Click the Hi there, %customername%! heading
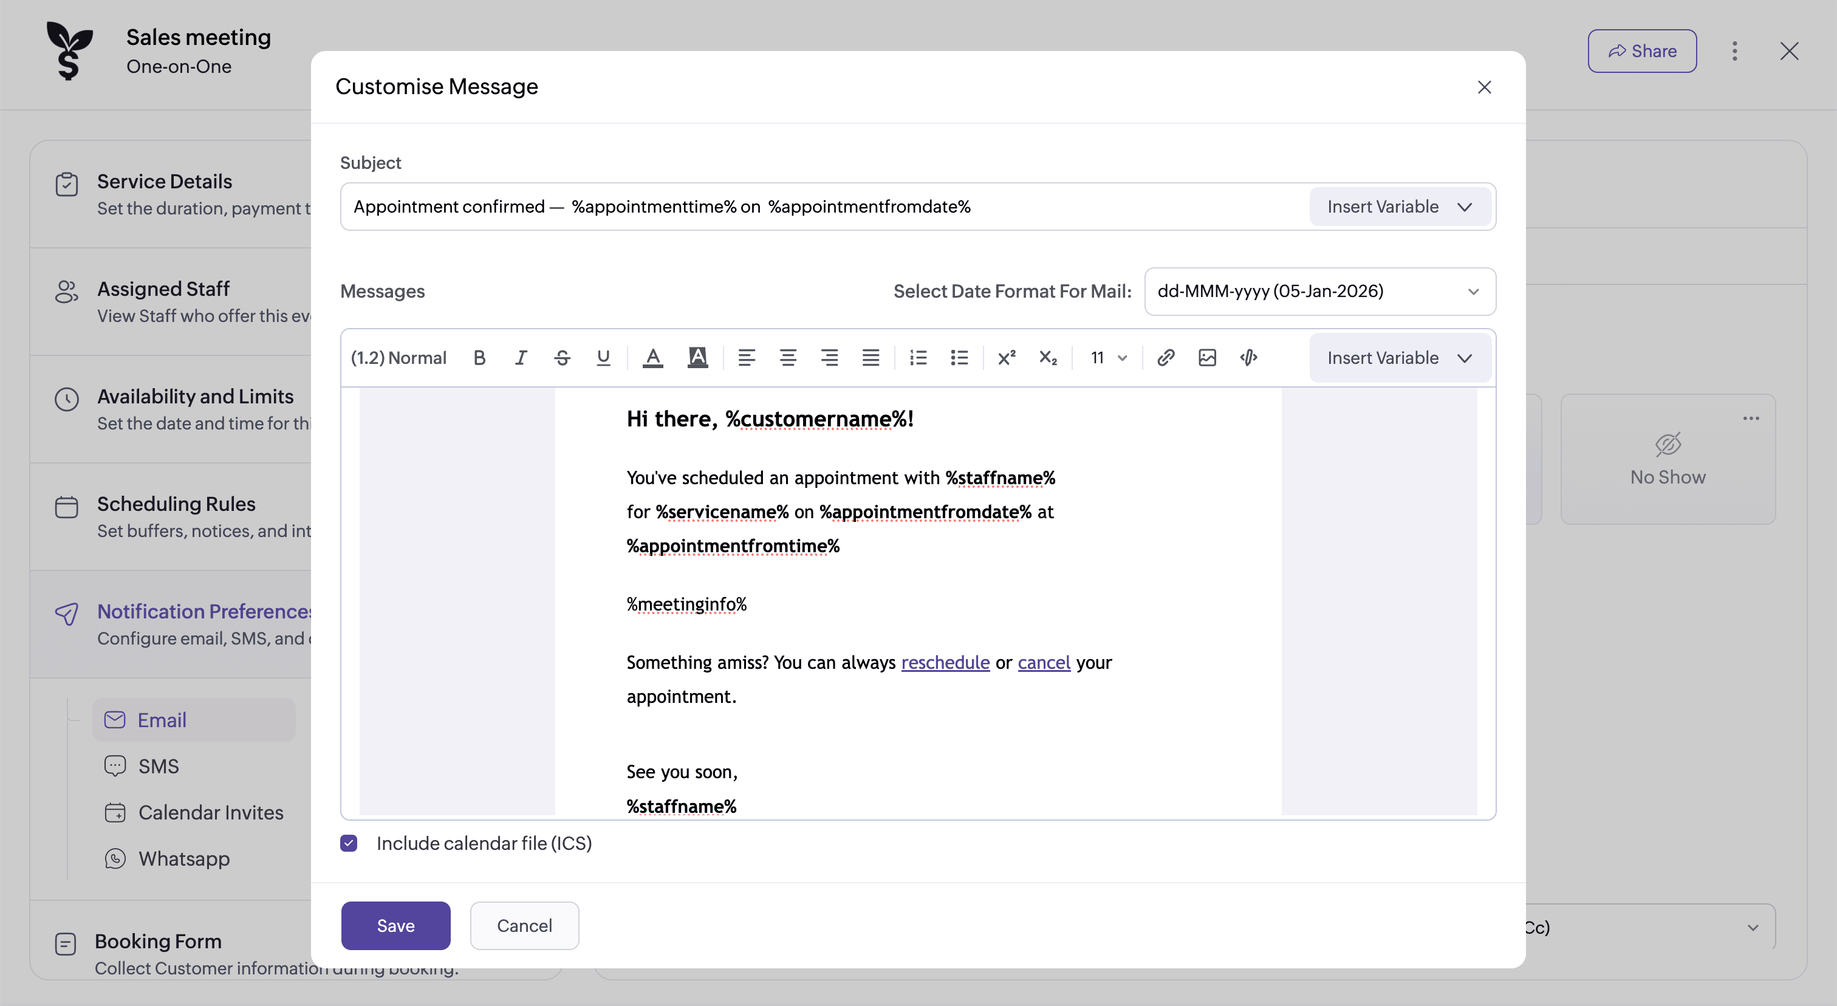Viewport: 1837px width, 1006px height. click(x=770, y=419)
